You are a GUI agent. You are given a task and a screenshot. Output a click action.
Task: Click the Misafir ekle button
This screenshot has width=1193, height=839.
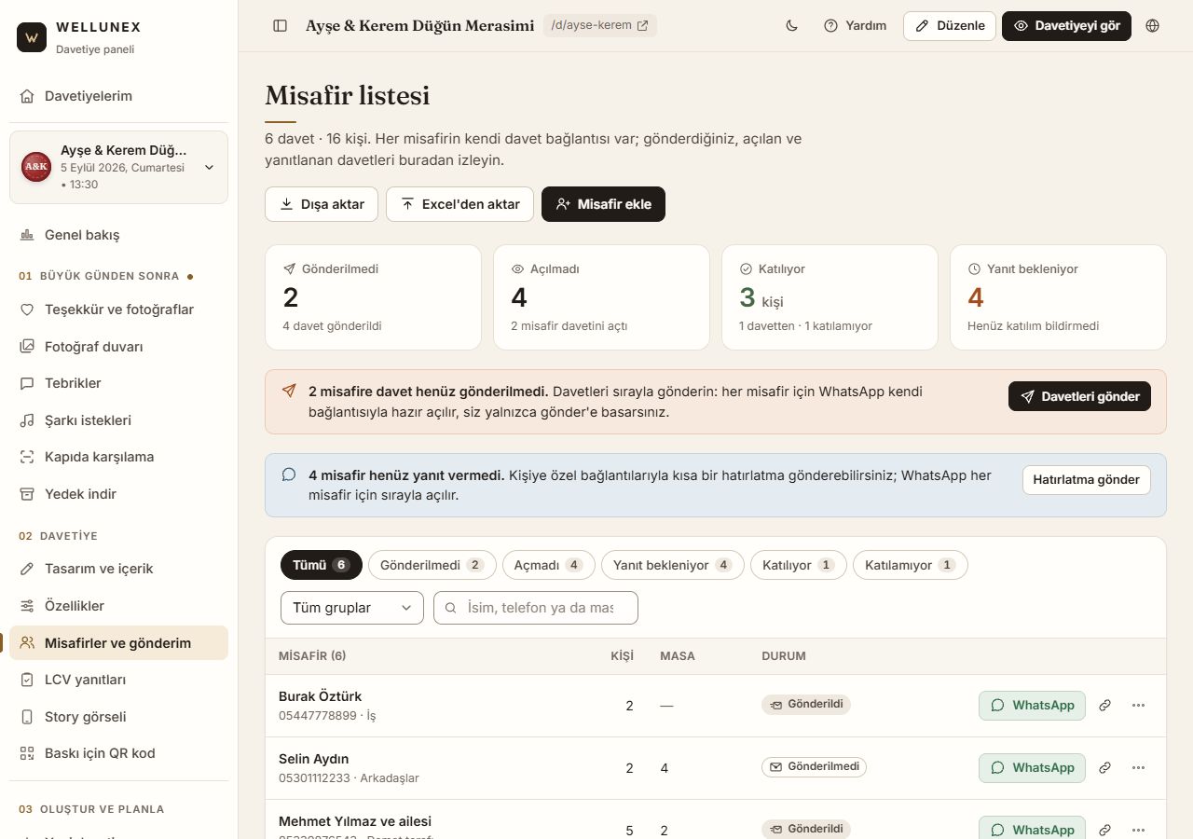click(x=603, y=204)
